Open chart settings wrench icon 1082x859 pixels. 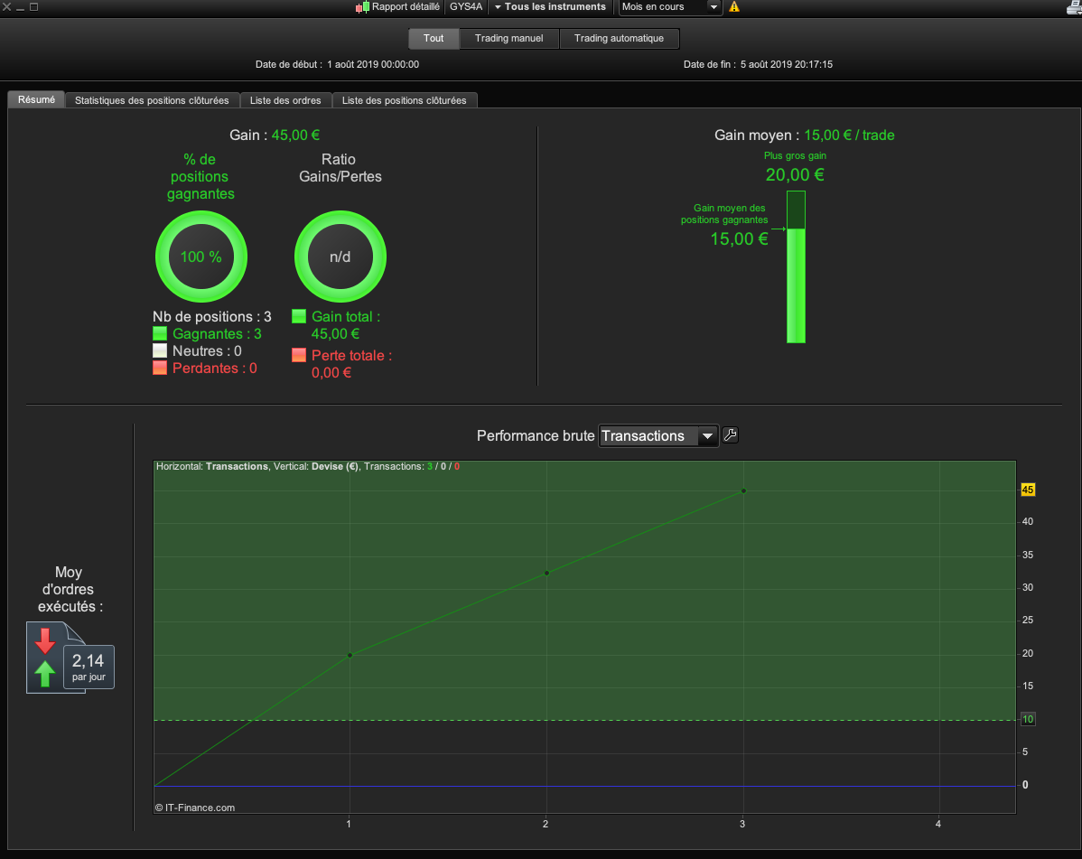point(731,435)
